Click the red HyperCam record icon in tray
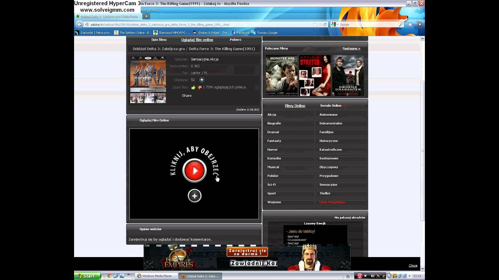The width and height of the screenshot is (499, 280). coord(360,276)
